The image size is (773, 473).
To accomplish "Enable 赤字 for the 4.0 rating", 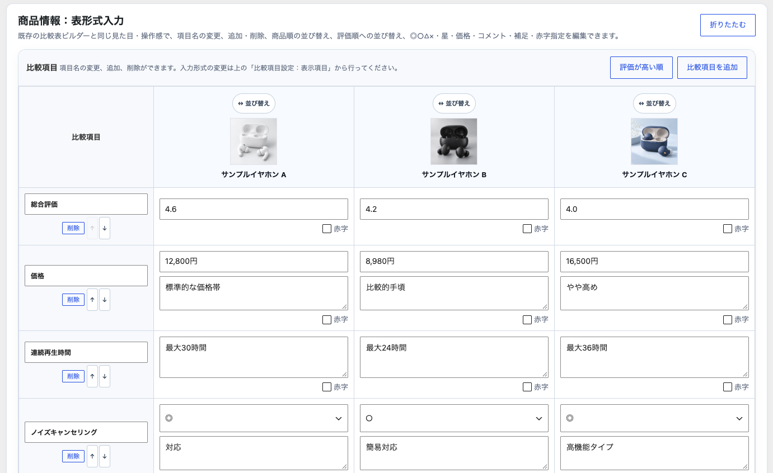I will coord(728,229).
